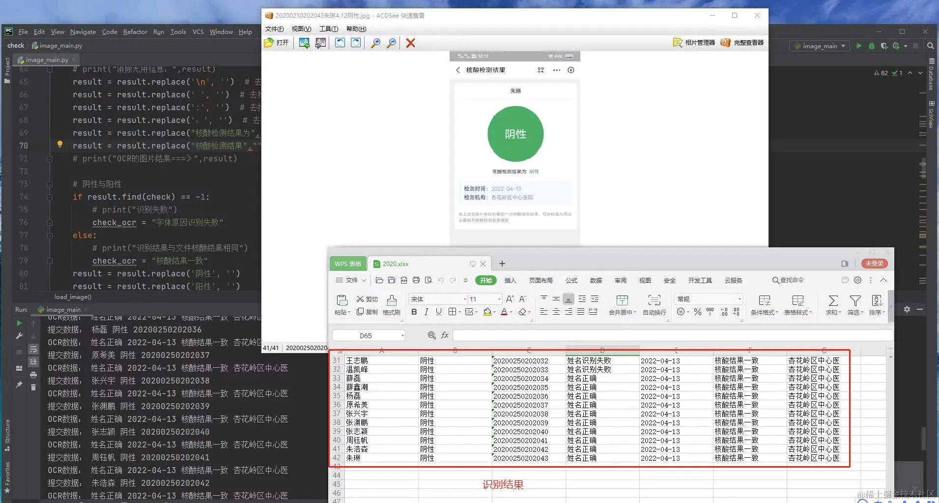Open the WPS 插入 ribbon tab
Viewport: 939px width, 503px height.
pyautogui.click(x=511, y=280)
